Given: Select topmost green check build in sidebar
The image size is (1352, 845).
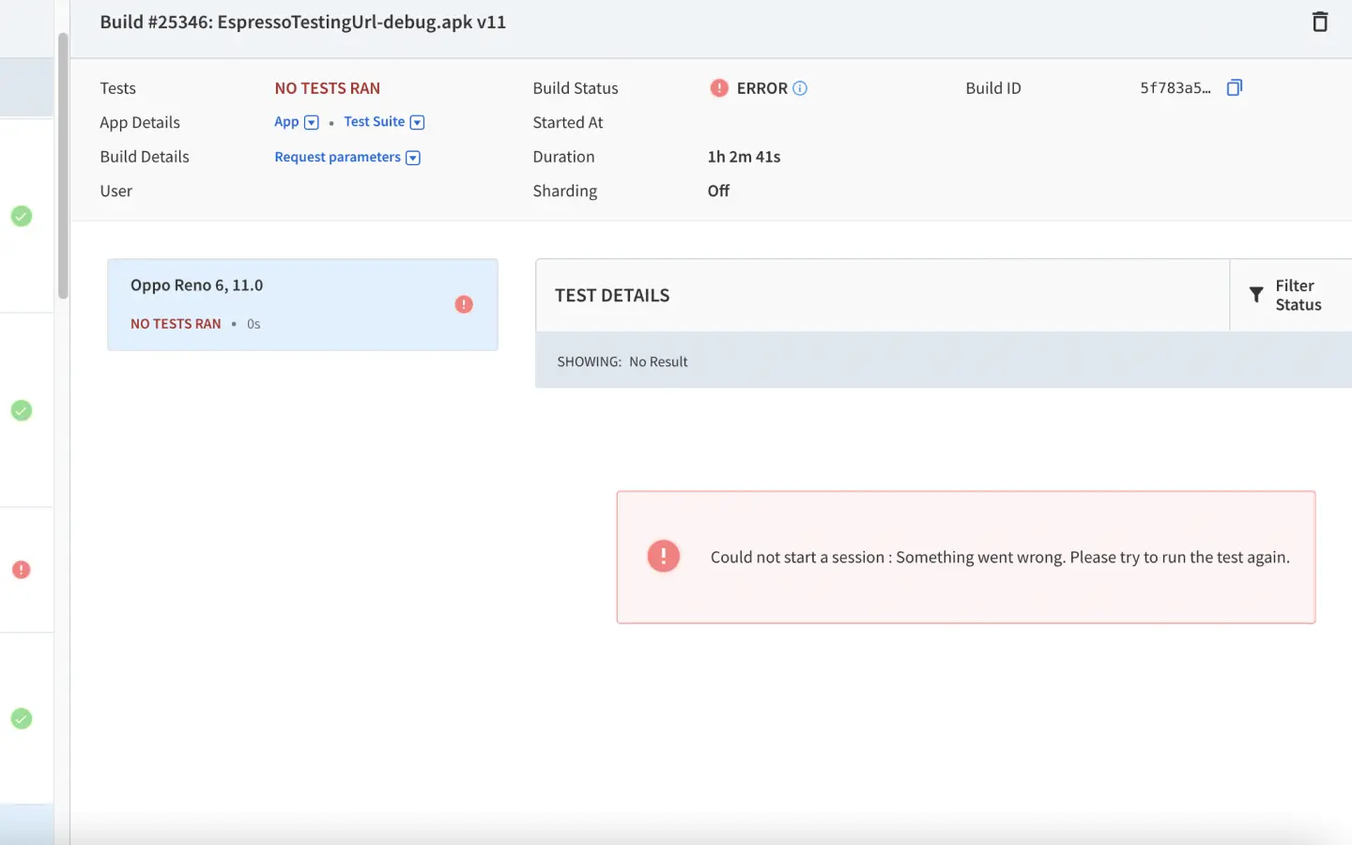Looking at the screenshot, I should coord(21,216).
